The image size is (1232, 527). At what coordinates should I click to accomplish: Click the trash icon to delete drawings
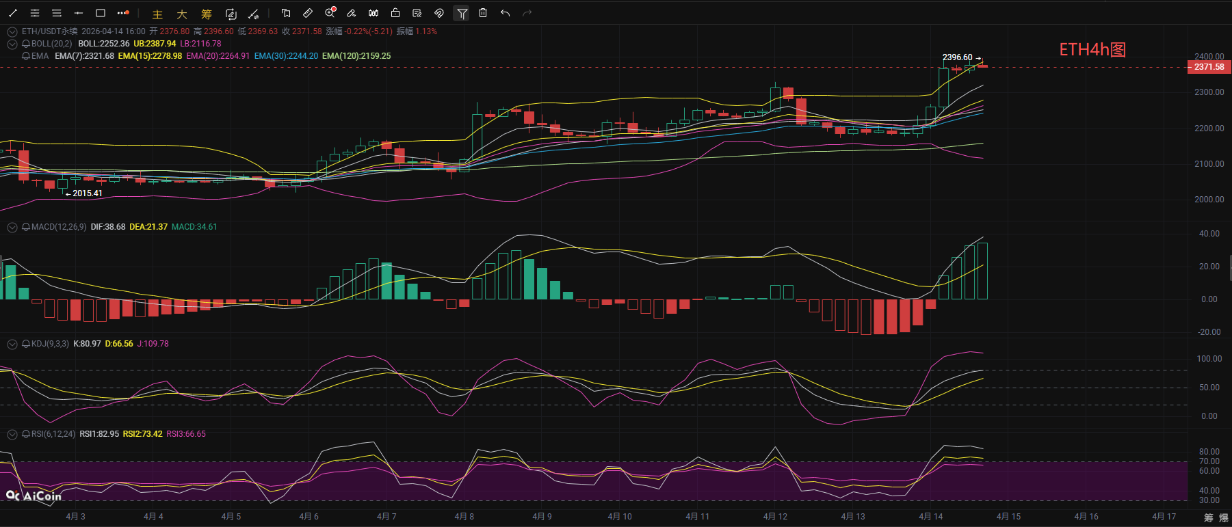[x=483, y=13]
